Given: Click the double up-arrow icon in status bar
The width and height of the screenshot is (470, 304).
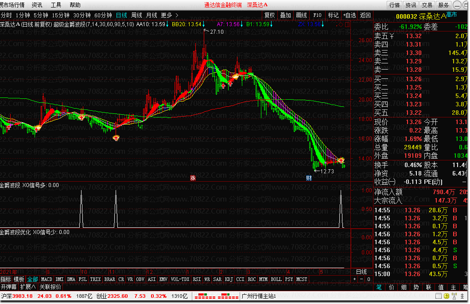Looking at the screenshot, I should [462, 296].
